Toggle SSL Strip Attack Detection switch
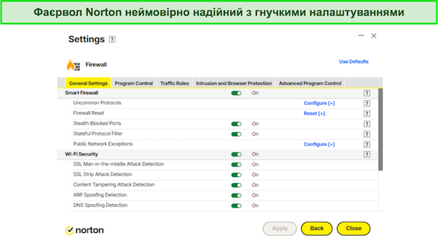 (237, 175)
